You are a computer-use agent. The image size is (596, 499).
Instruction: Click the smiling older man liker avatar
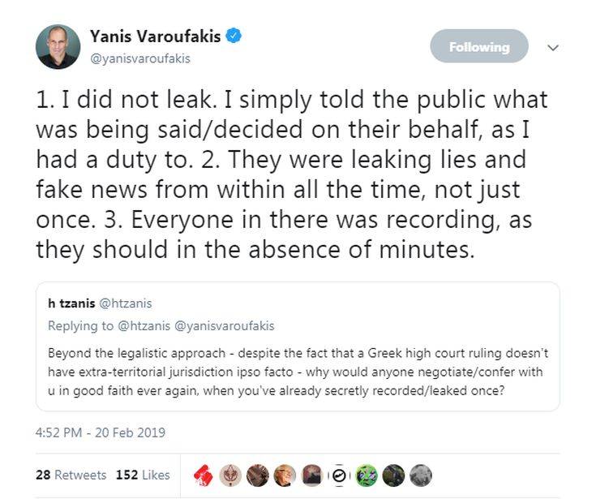pos(285,475)
